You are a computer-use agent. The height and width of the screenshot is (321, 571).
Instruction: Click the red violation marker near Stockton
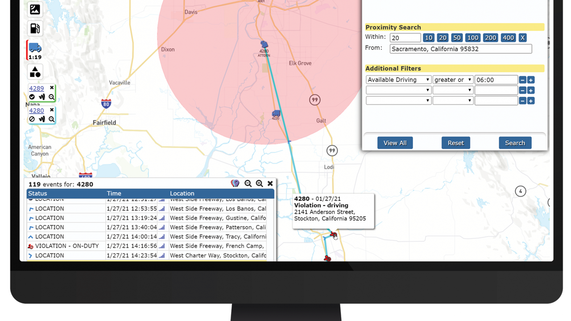point(333,234)
